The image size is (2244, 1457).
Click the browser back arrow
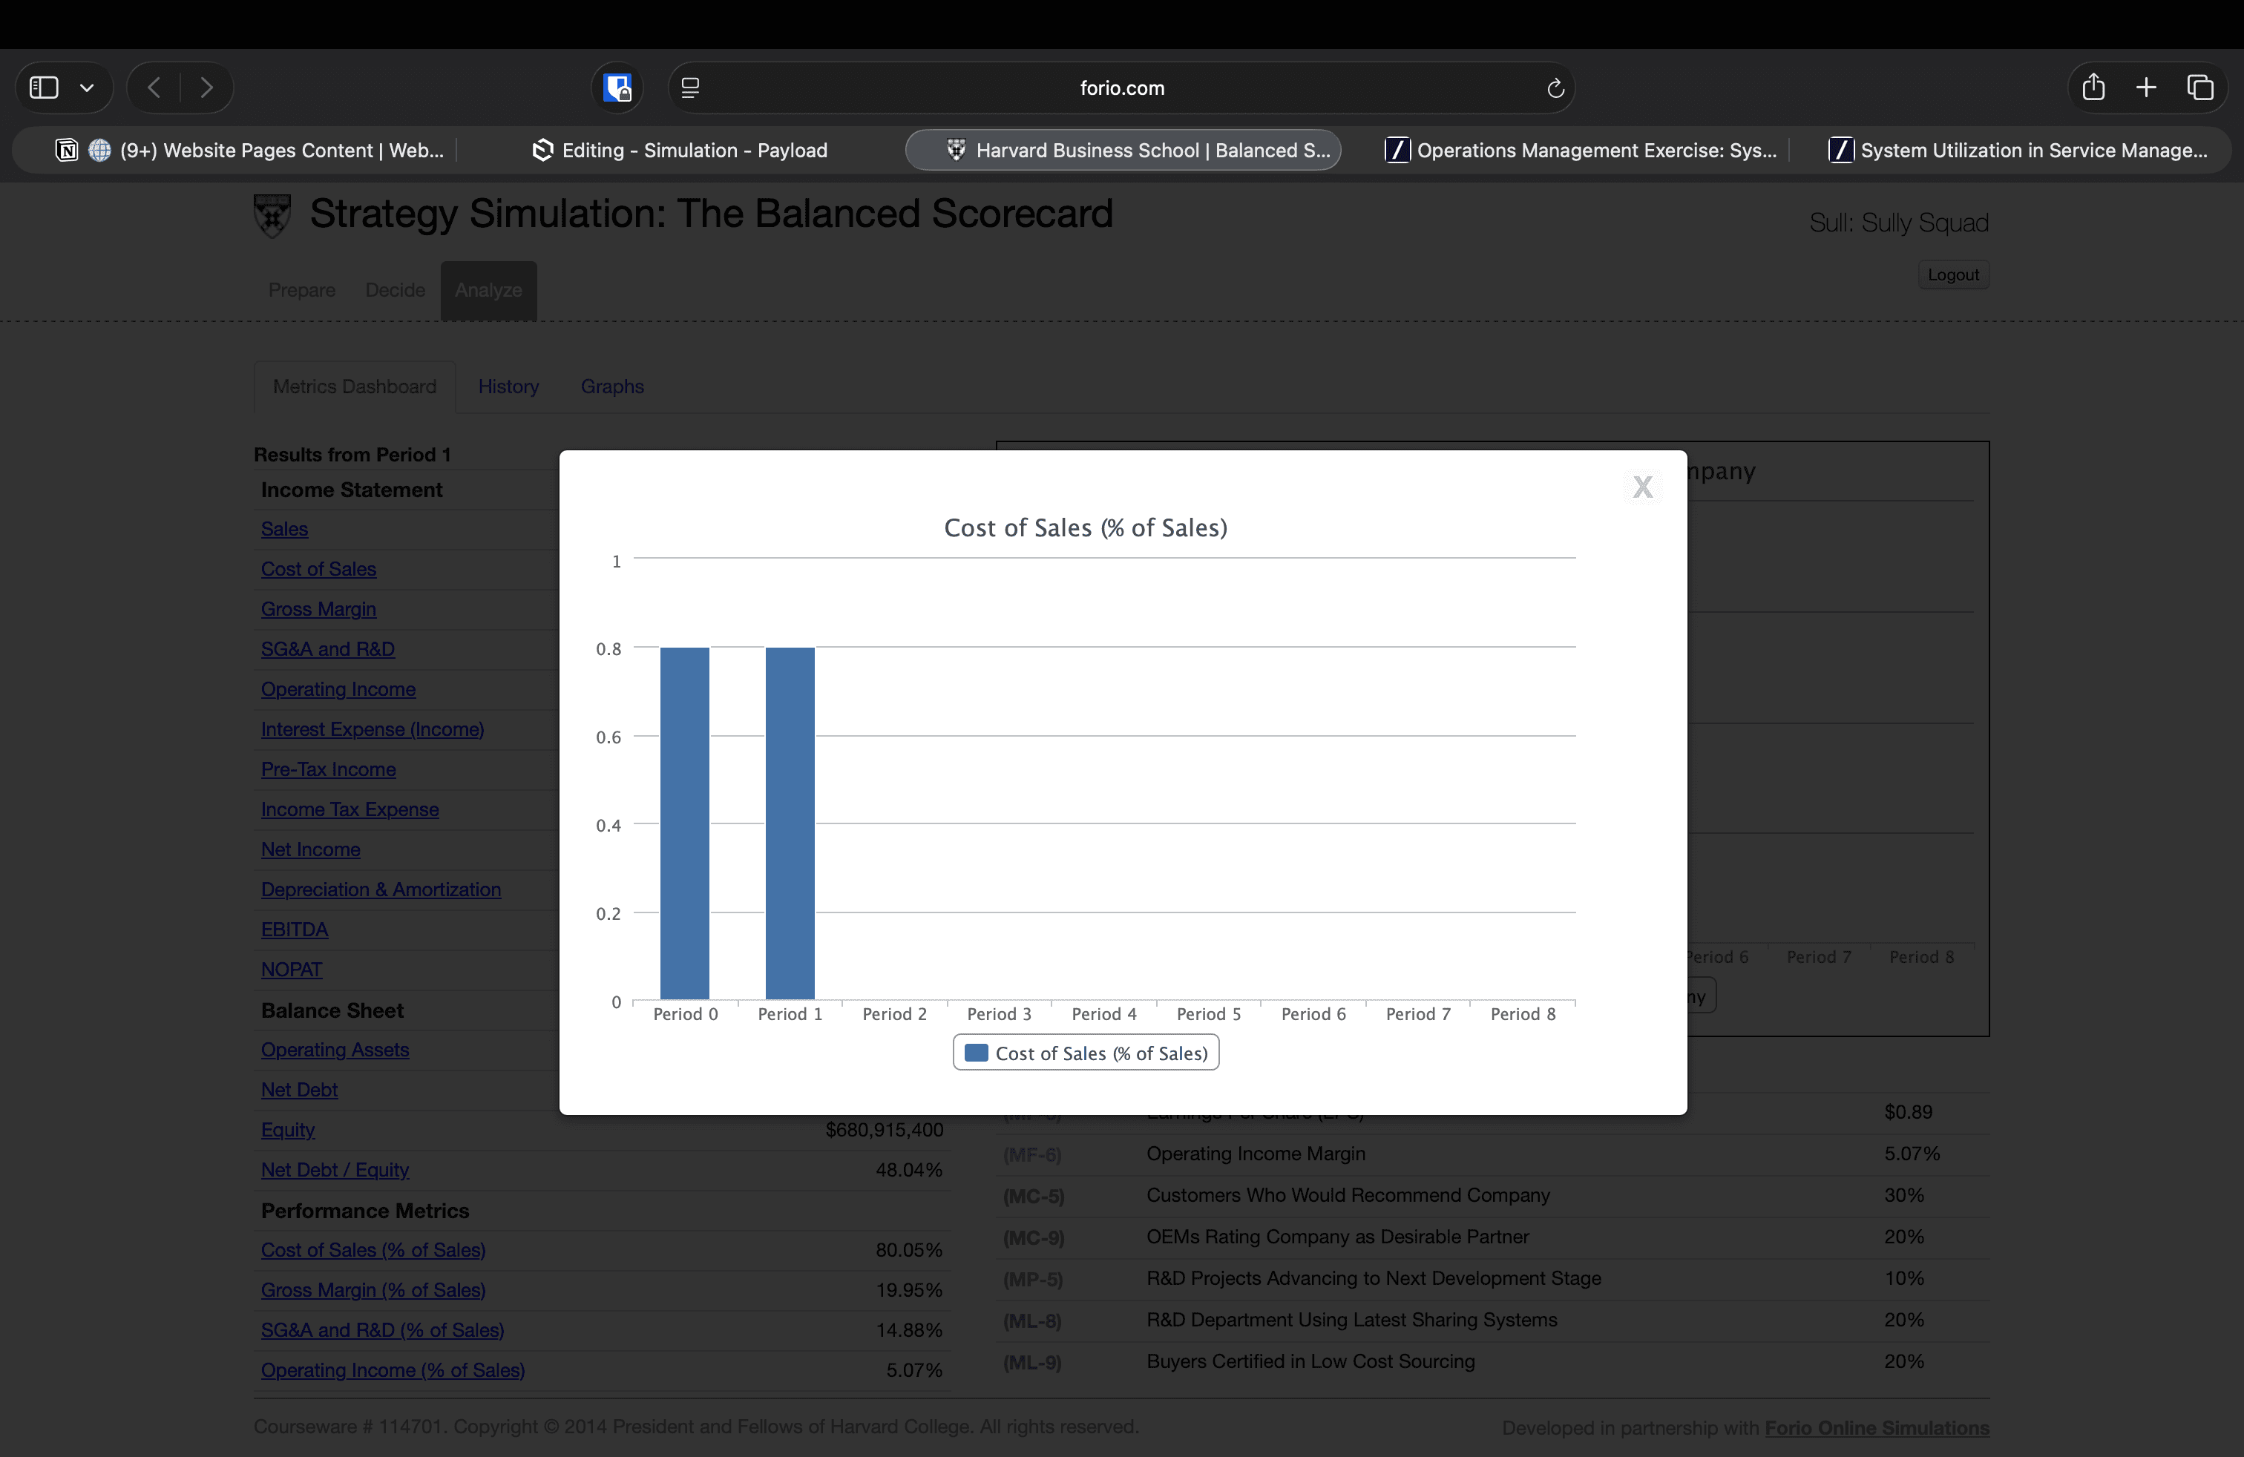[154, 88]
